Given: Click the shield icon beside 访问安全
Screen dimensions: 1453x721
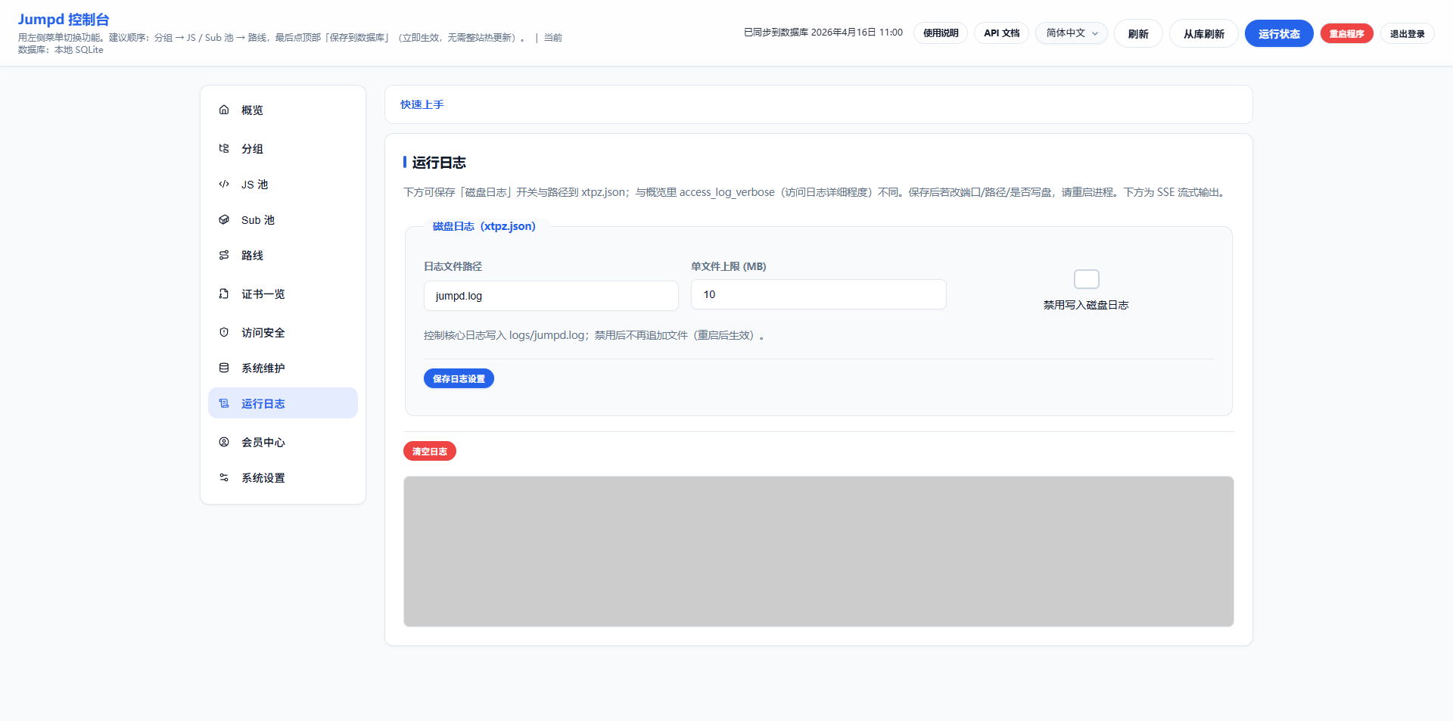Looking at the screenshot, I should tap(224, 332).
